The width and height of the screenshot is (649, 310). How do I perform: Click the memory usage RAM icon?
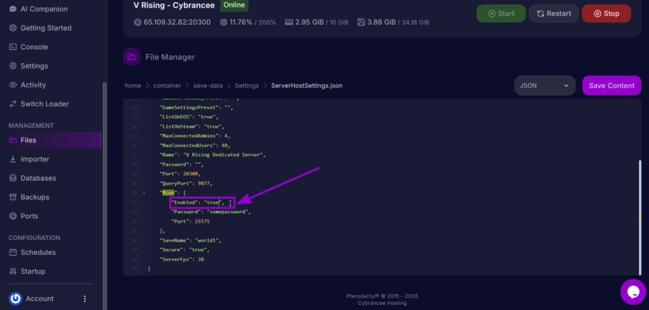pyautogui.click(x=289, y=22)
